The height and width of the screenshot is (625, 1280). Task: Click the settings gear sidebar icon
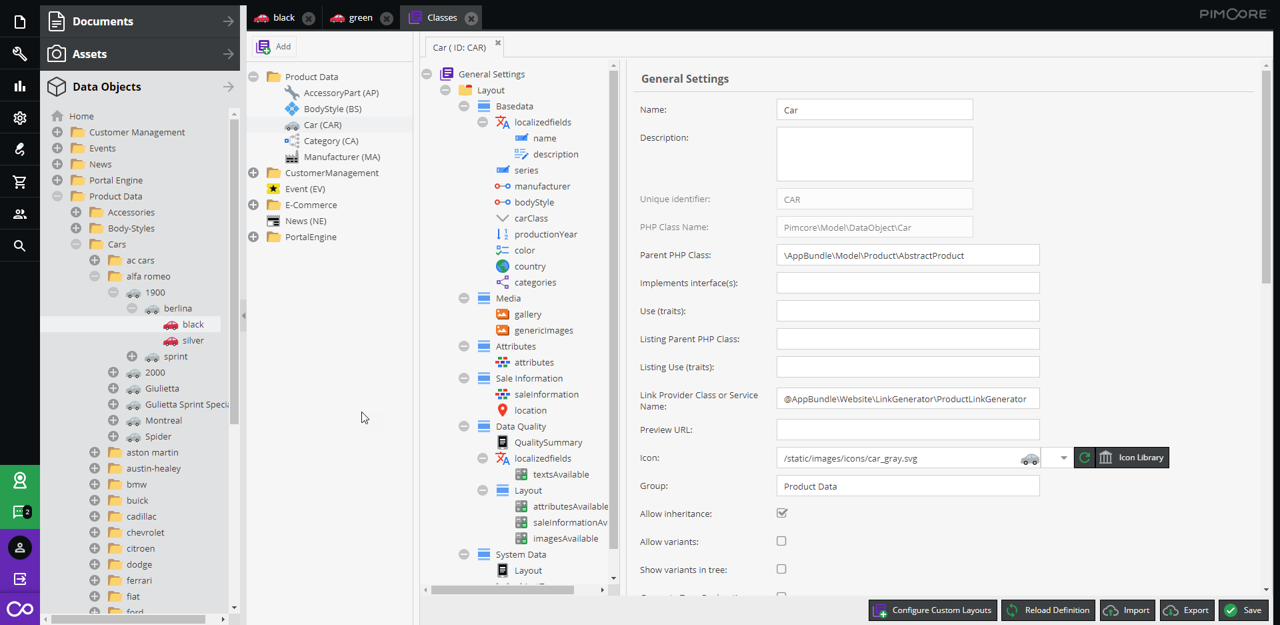coord(20,118)
